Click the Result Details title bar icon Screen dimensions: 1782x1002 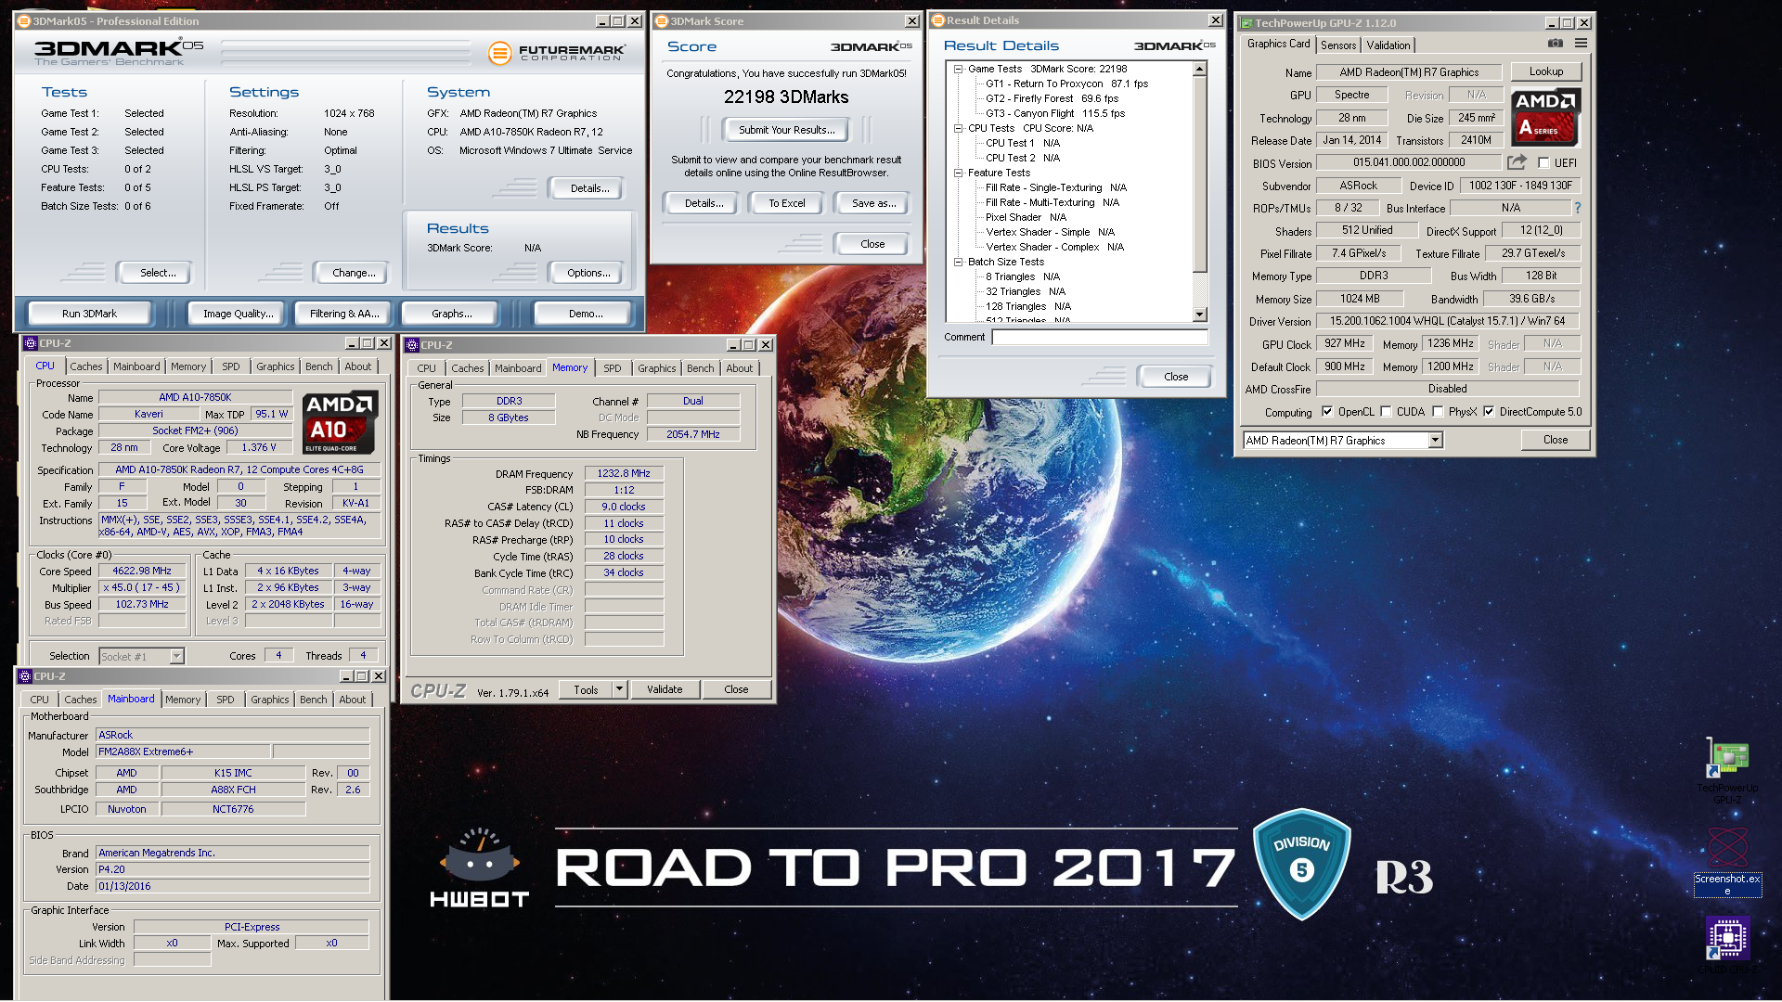[937, 20]
